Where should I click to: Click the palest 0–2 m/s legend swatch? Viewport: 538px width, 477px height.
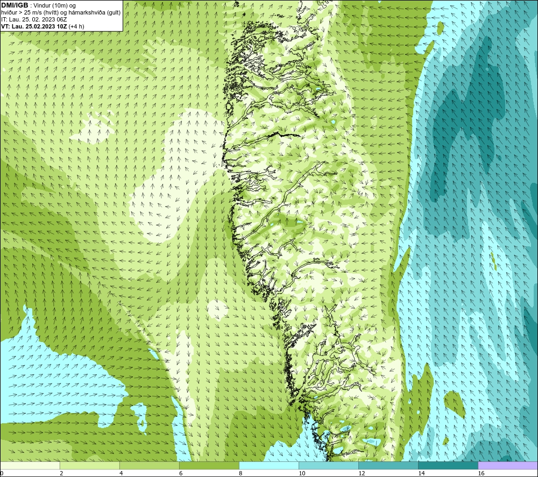click(30, 465)
